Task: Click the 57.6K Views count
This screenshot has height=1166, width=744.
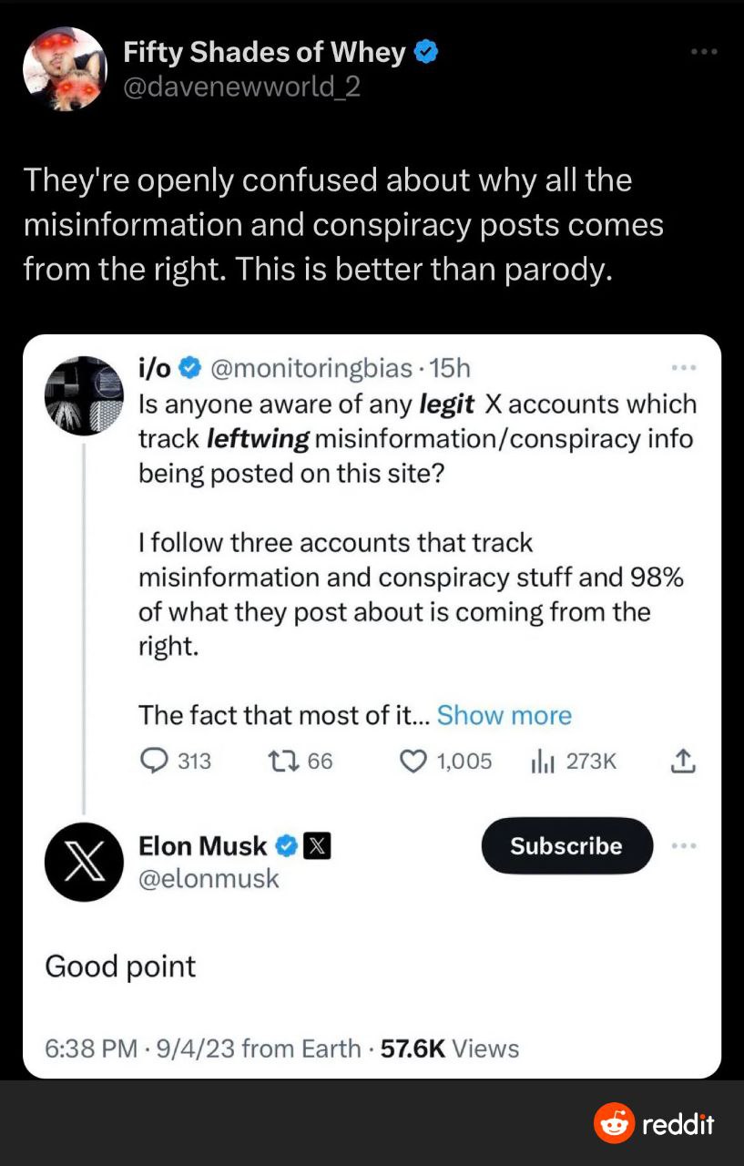Action: [450, 1048]
